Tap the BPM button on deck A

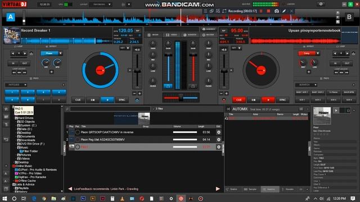138,31
